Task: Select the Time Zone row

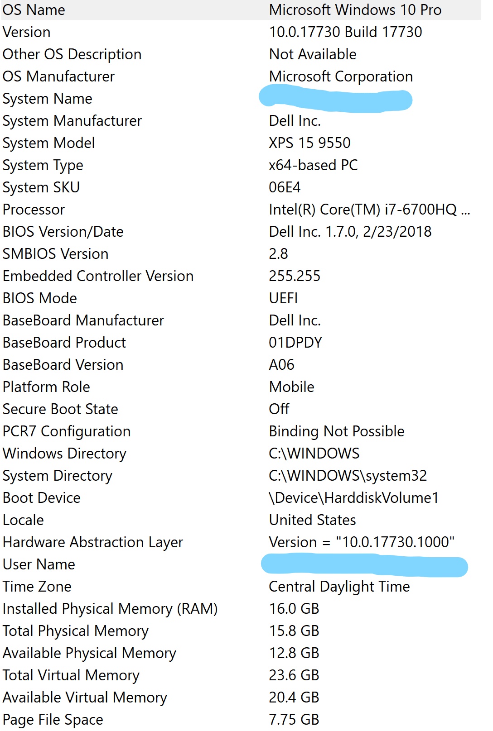Action: tap(242, 587)
